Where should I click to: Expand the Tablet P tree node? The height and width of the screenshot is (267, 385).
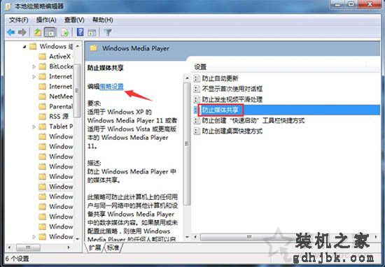pyautogui.click(x=34, y=127)
